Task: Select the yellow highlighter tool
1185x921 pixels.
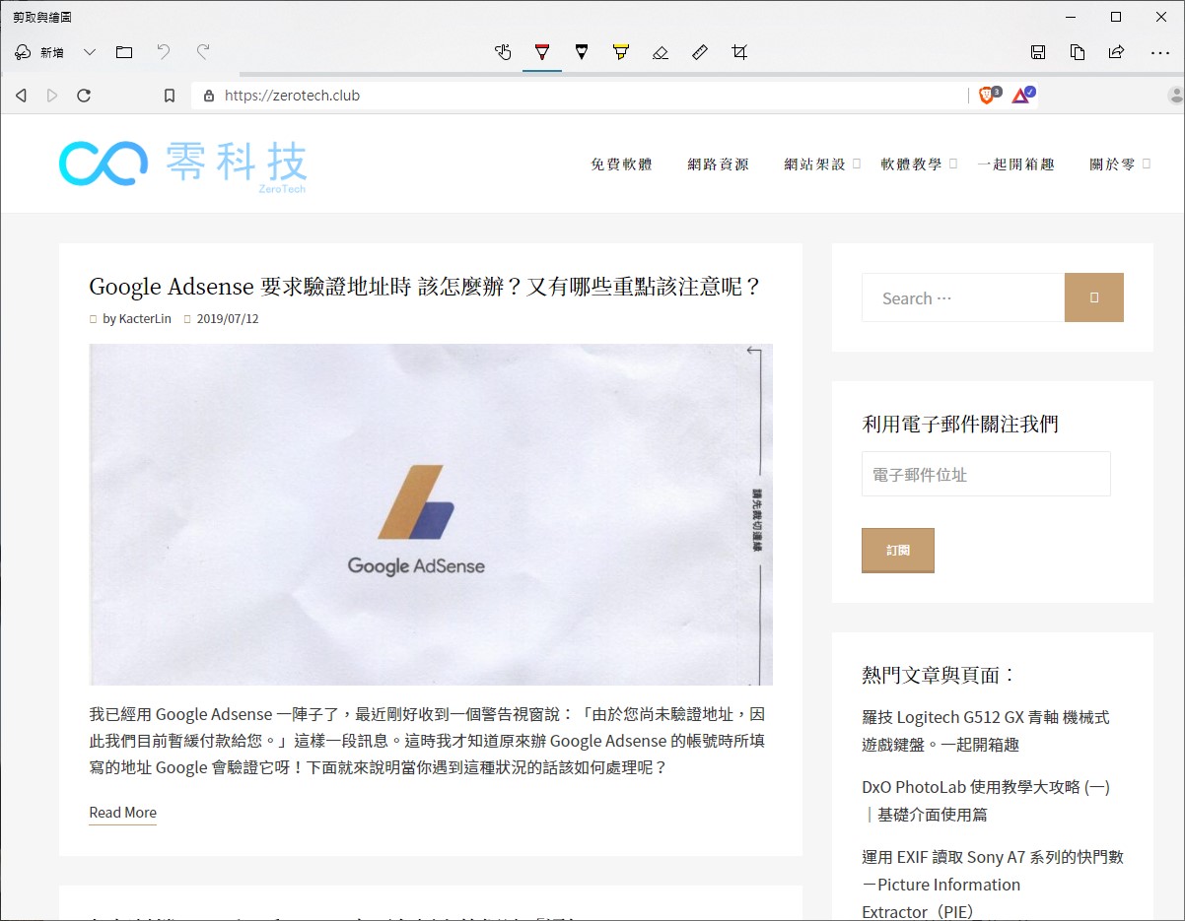Action: click(621, 52)
